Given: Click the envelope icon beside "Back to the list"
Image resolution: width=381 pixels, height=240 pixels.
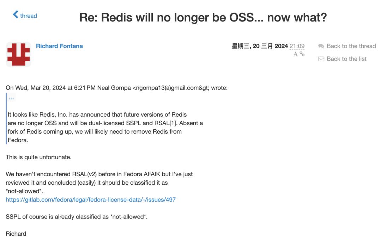Looking at the screenshot, I should (320, 59).
